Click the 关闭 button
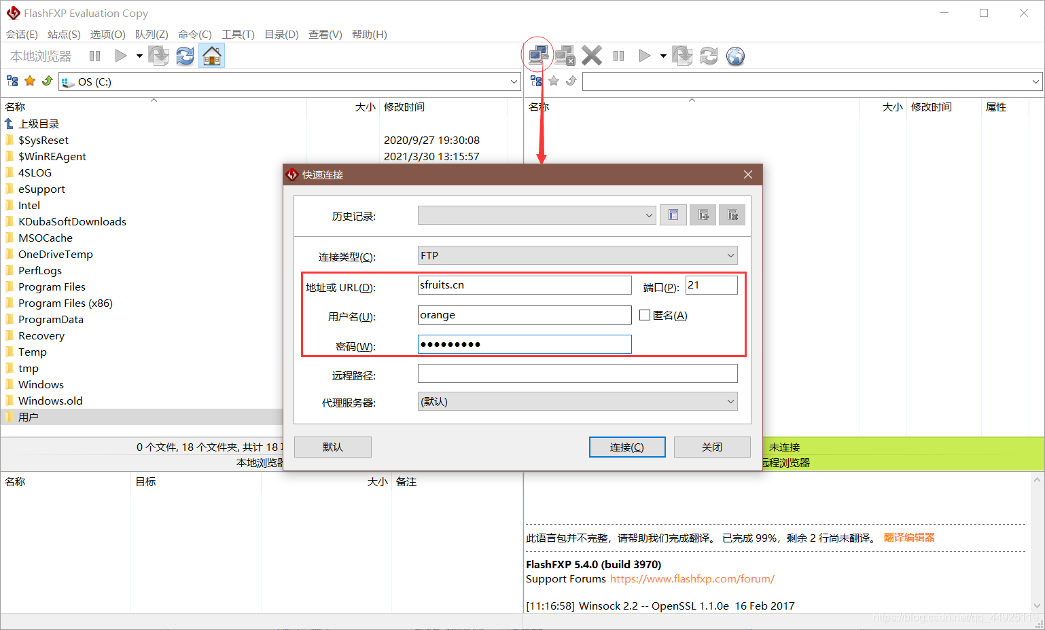The width and height of the screenshot is (1045, 630). coord(712,447)
